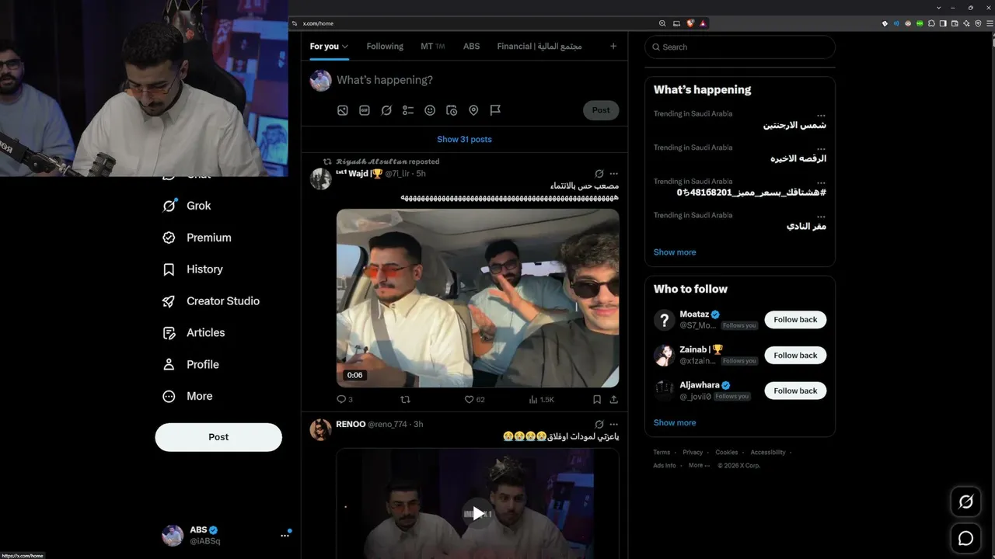Viewport: 995px width, 559px height.
Task: Click the What's happening text field
Action: 477,80
